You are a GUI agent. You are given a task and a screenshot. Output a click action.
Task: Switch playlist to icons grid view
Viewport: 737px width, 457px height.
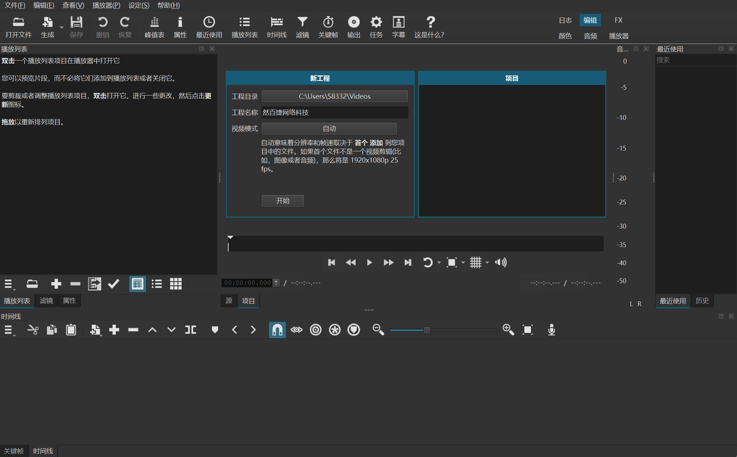pyautogui.click(x=176, y=284)
